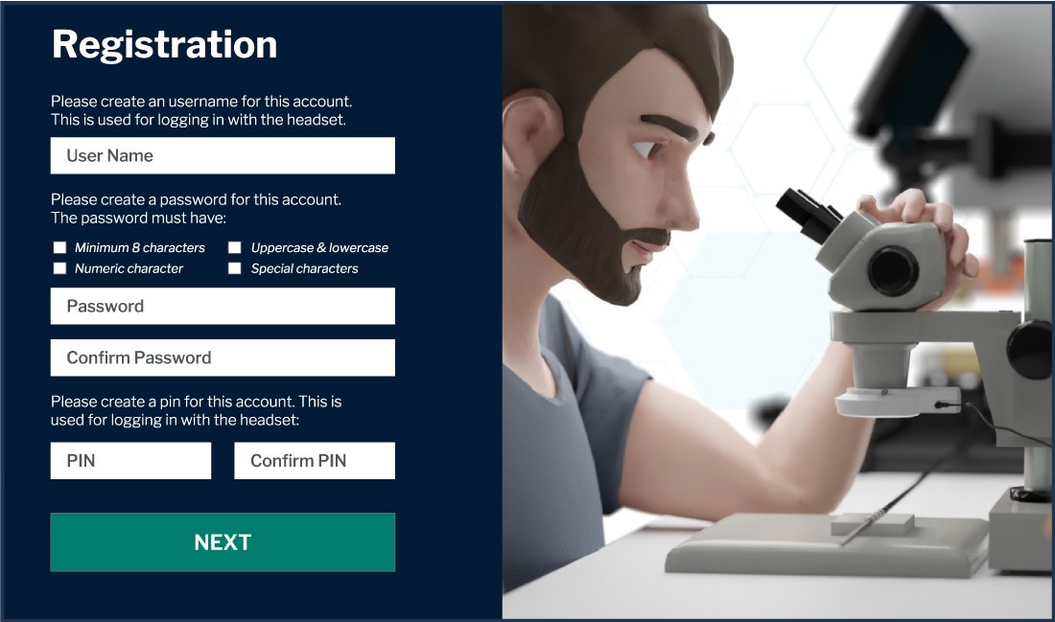Click the 'Uppercase & lowercase' label text
The width and height of the screenshot is (1055, 622).
tap(319, 247)
